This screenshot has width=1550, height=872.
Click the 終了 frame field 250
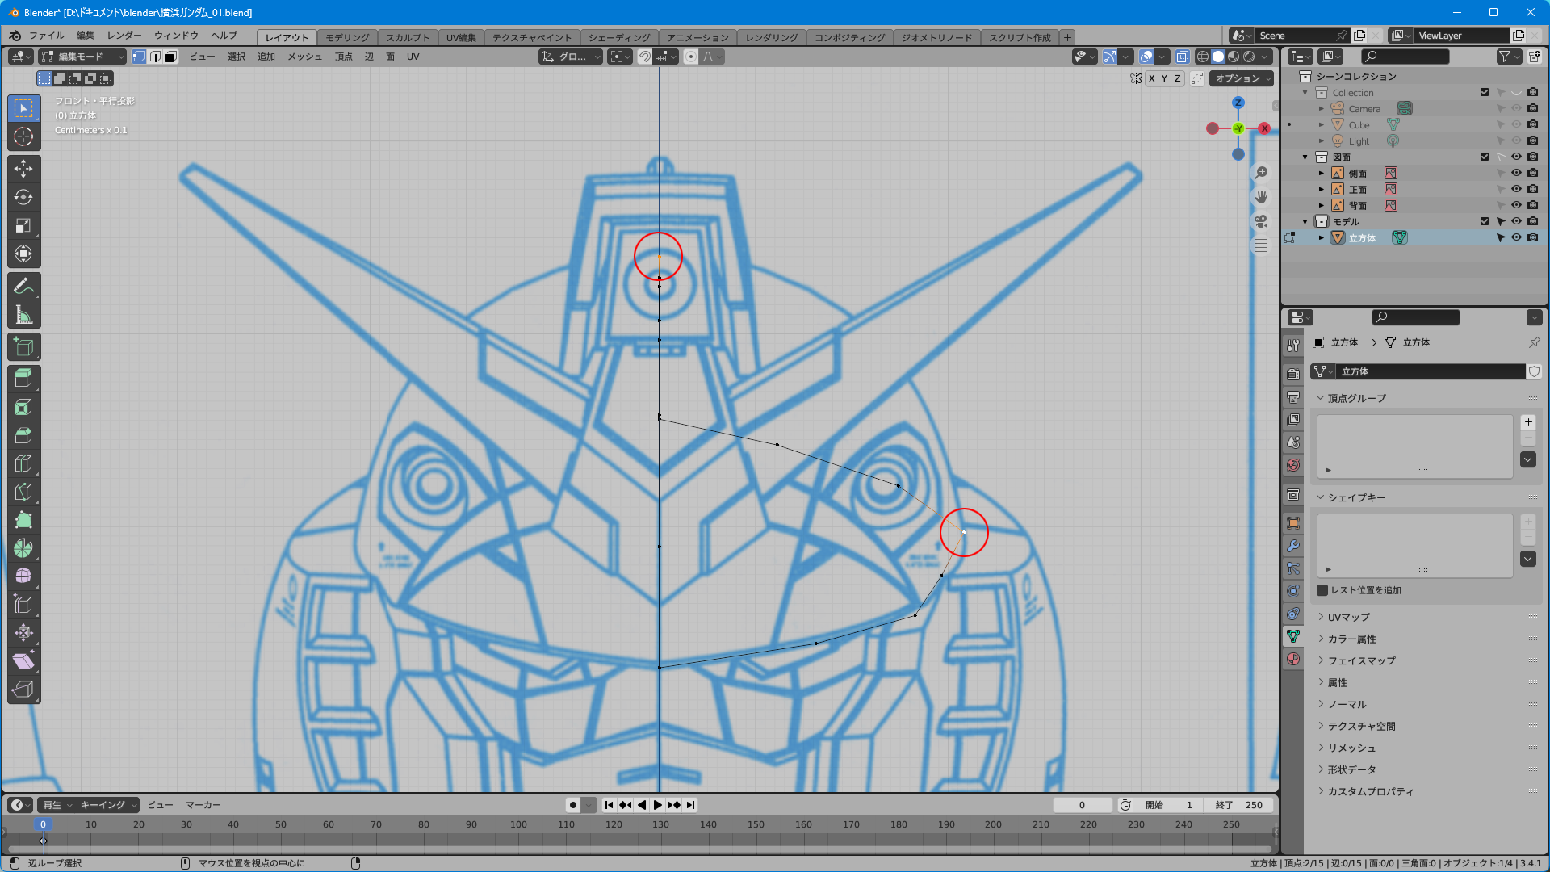coord(1239,805)
